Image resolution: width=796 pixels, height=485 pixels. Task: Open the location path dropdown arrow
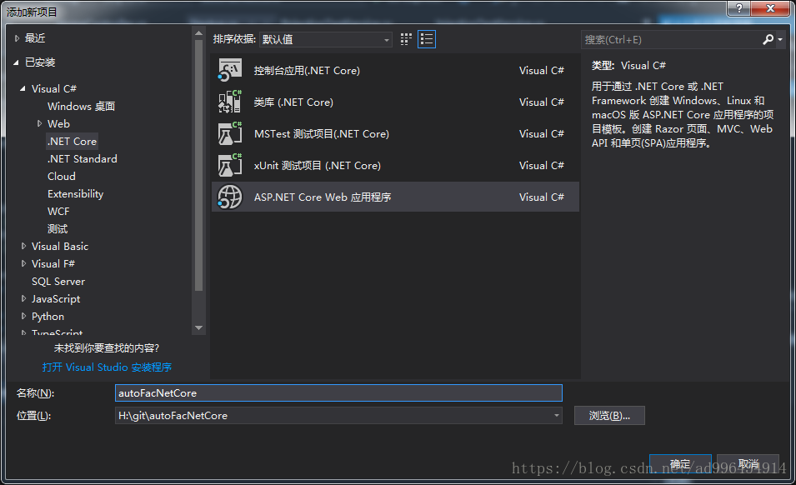coord(557,416)
